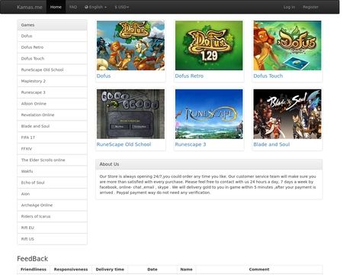Click the RuneScape Old School thumbnail

(x=130, y=114)
